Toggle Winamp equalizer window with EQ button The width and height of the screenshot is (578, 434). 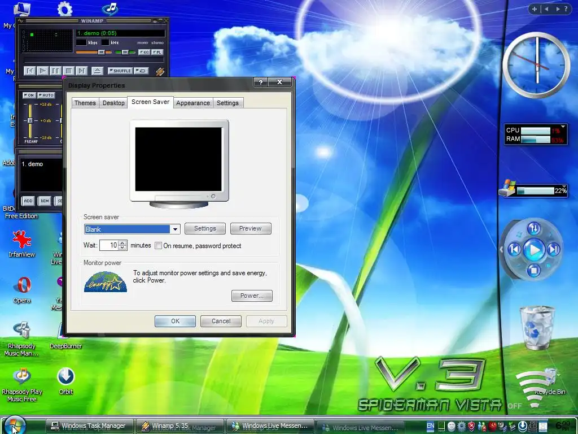click(144, 53)
